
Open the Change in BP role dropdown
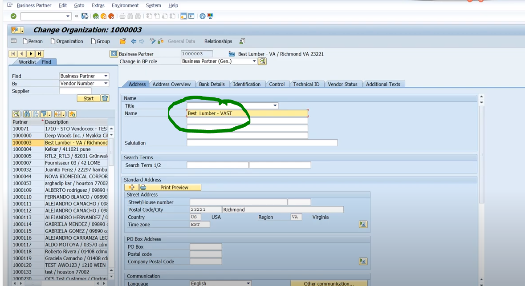point(254,61)
